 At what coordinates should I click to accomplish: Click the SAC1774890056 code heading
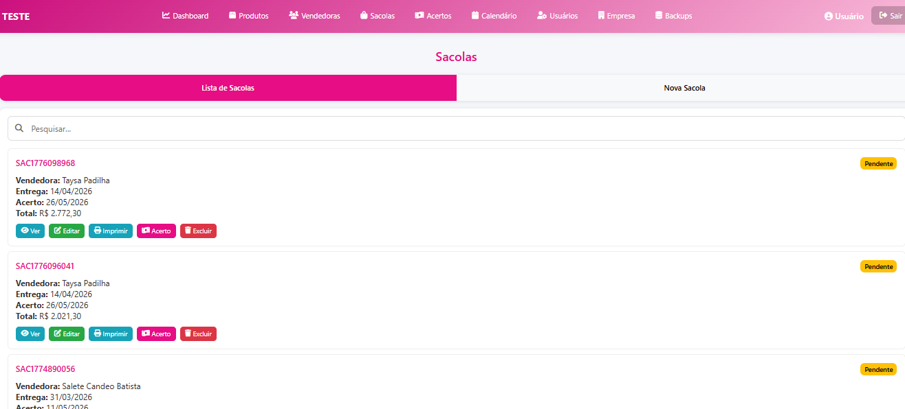pos(45,369)
